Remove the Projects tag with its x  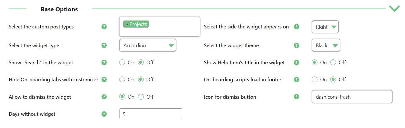click(x=127, y=24)
